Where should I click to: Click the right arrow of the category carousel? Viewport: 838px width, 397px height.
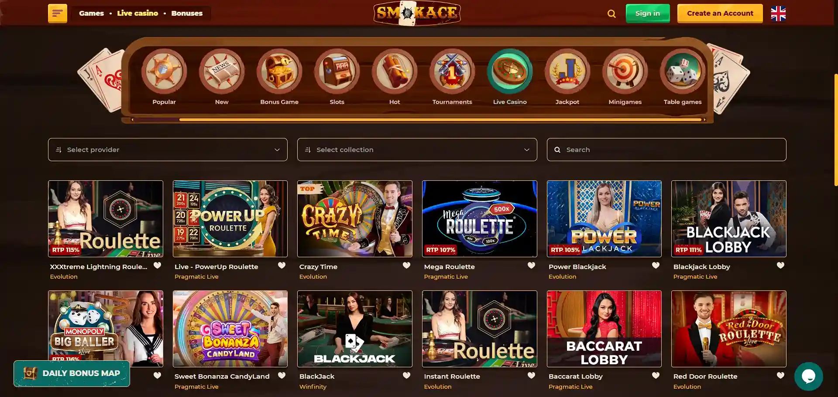click(704, 120)
